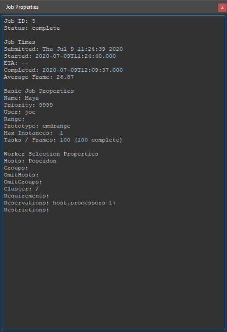This screenshot has height=332, width=227.
Task: Click the Max Instances line
Action: pos(34,133)
